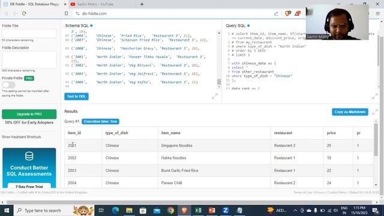Click Schema SQL scrollbar up arrow
This screenshot has height=216, width=384.
tap(219, 33)
